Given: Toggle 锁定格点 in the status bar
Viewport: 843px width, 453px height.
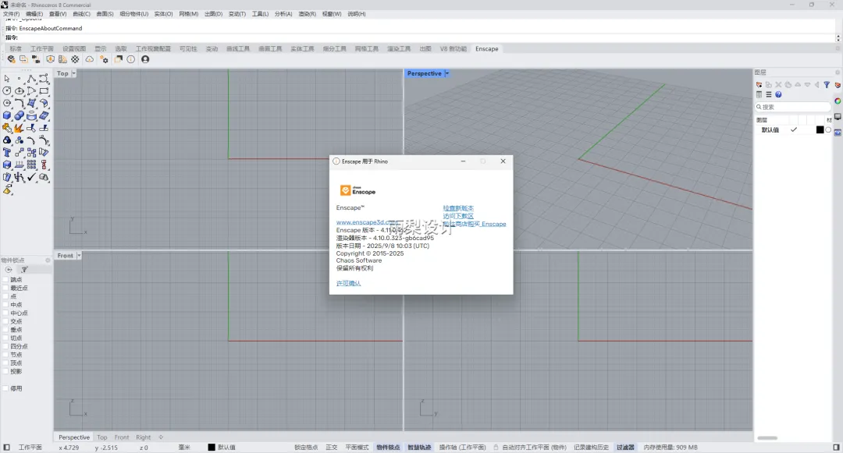Looking at the screenshot, I should click(306, 447).
